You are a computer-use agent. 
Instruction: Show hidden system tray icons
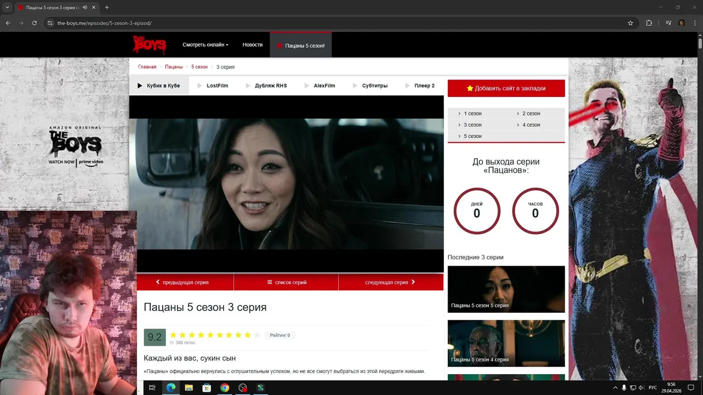615,388
